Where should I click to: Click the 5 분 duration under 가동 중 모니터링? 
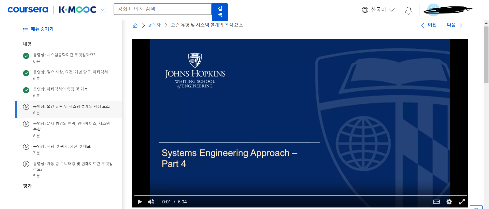click(x=36, y=176)
